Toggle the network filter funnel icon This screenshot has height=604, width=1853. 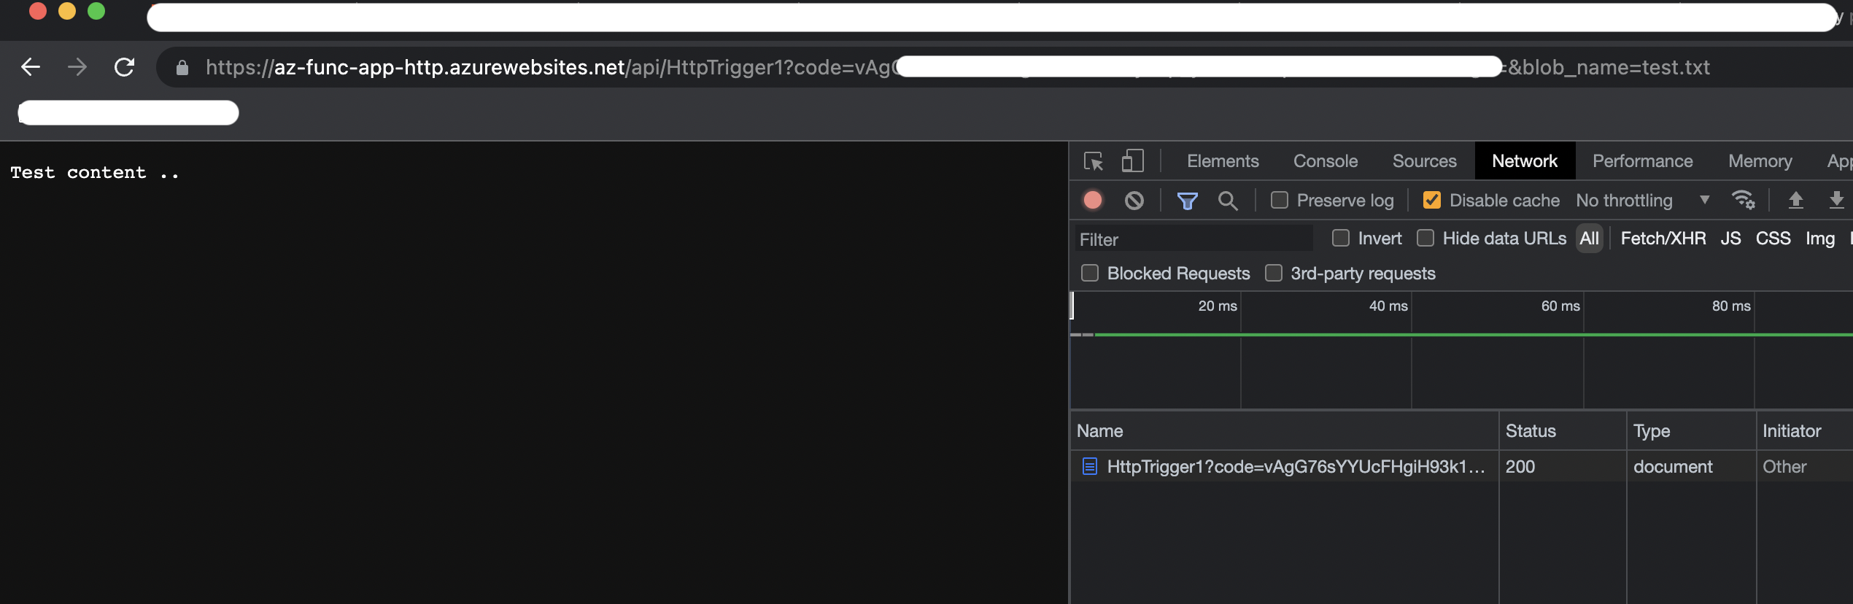point(1187,201)
